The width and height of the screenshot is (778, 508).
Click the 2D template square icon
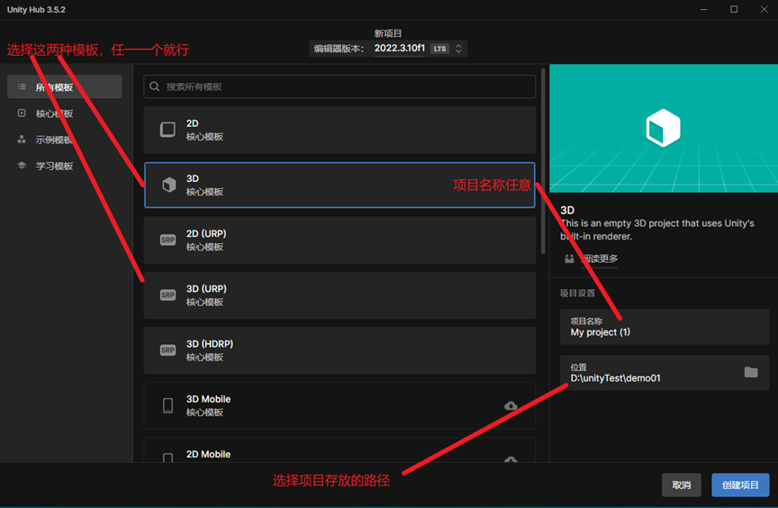tap(167, 130)
